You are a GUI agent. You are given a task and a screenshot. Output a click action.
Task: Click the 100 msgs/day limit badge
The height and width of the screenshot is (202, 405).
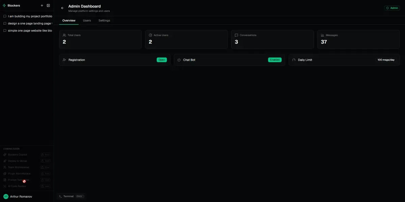(x=386, y=60)
